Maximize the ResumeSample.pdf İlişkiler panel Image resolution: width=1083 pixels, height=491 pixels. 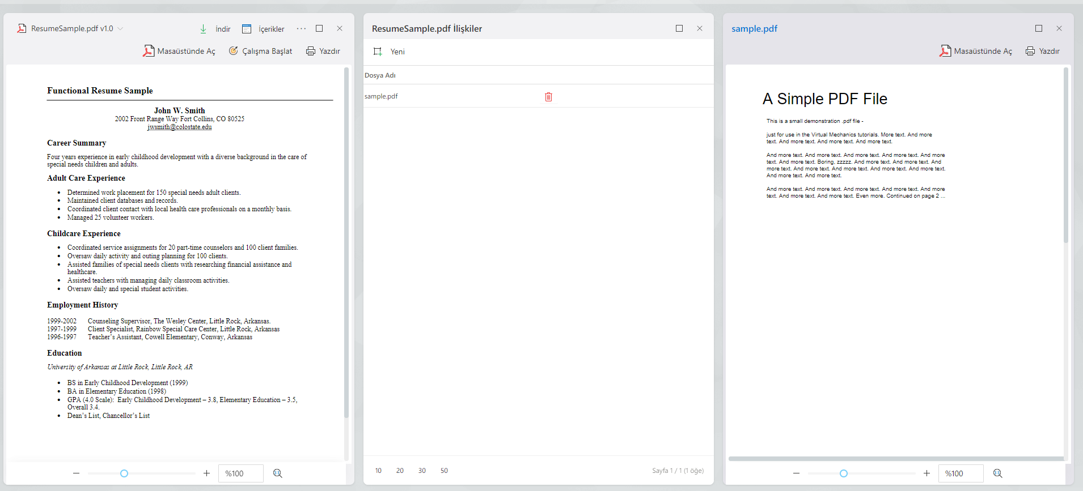[x=679, y=28]
